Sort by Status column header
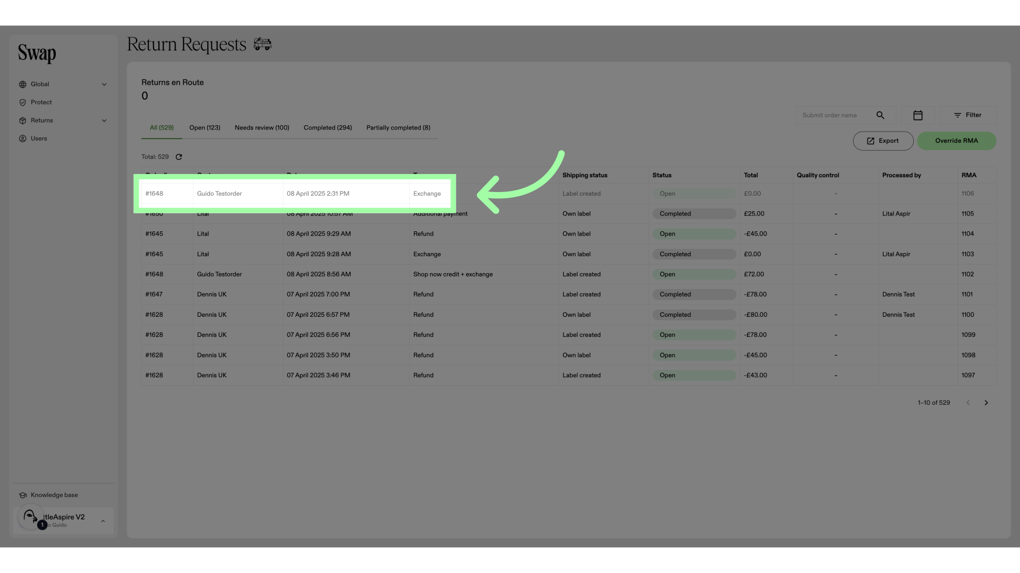1020x573 pixels. [x=661, y=175]
